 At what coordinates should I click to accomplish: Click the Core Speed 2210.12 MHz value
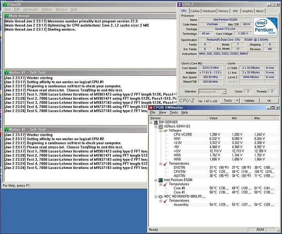coord(210,68)
